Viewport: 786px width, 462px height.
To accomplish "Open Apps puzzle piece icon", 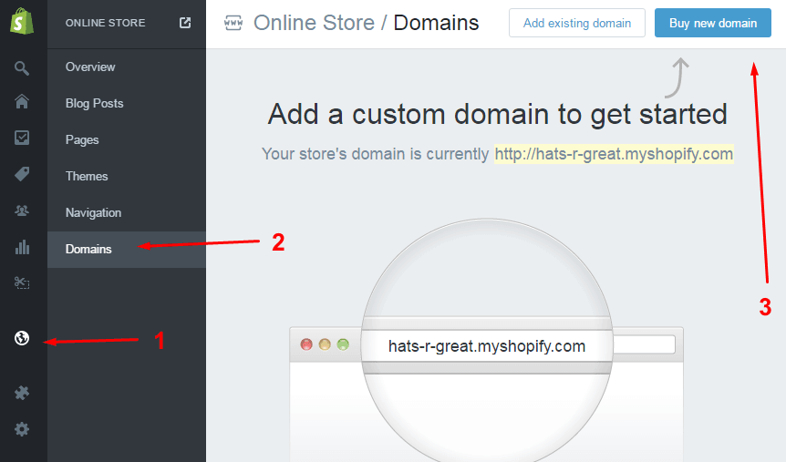I will pos(22,393).
